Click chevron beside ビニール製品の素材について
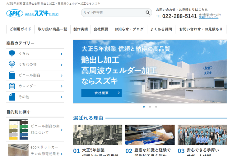 [x=62, y=130]
